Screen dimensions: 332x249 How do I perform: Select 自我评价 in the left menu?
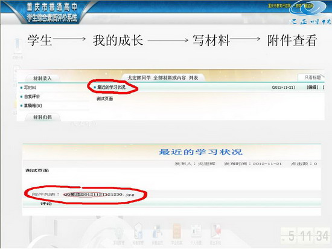[32, 97]
